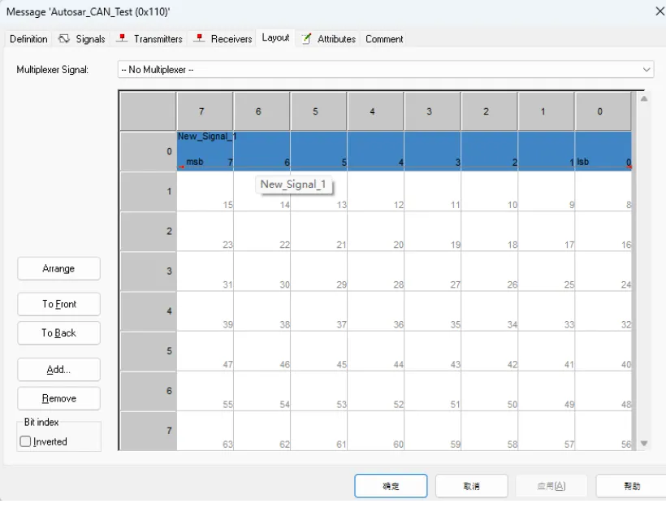Open the Receivers tab

click(231, 39)
